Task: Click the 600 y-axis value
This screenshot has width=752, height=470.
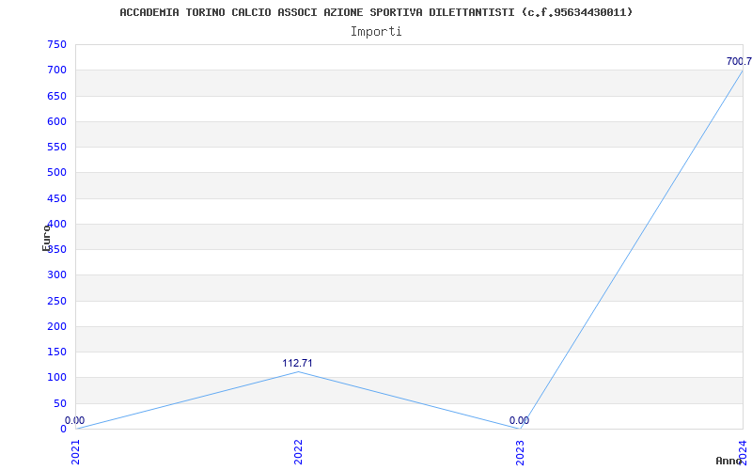Action: (x=56, y=121)
